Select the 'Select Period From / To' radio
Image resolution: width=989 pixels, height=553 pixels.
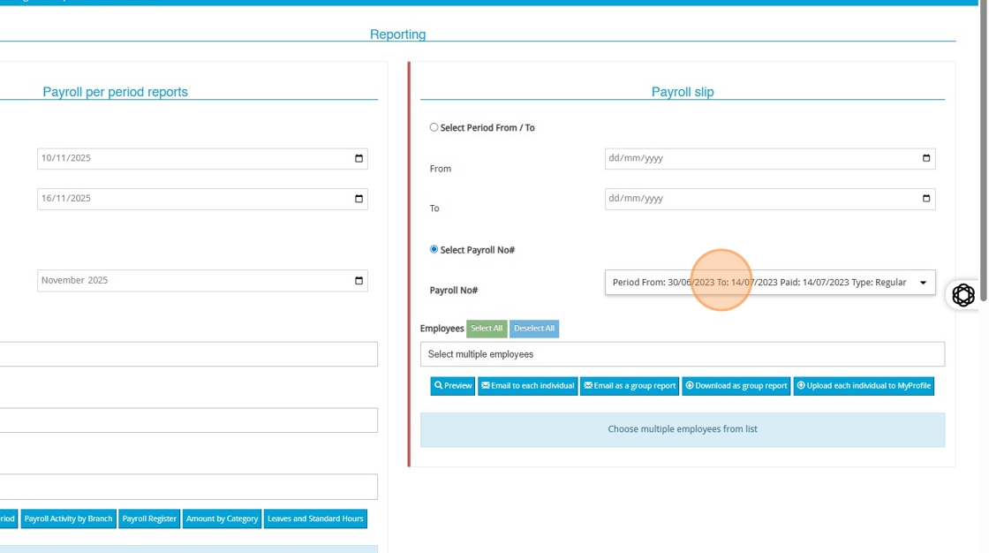[x=434, y=128]
